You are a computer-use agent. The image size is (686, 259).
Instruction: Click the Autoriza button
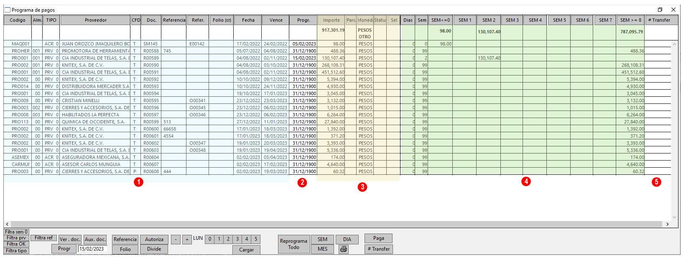pyautogui.click(x=154, y=239)
